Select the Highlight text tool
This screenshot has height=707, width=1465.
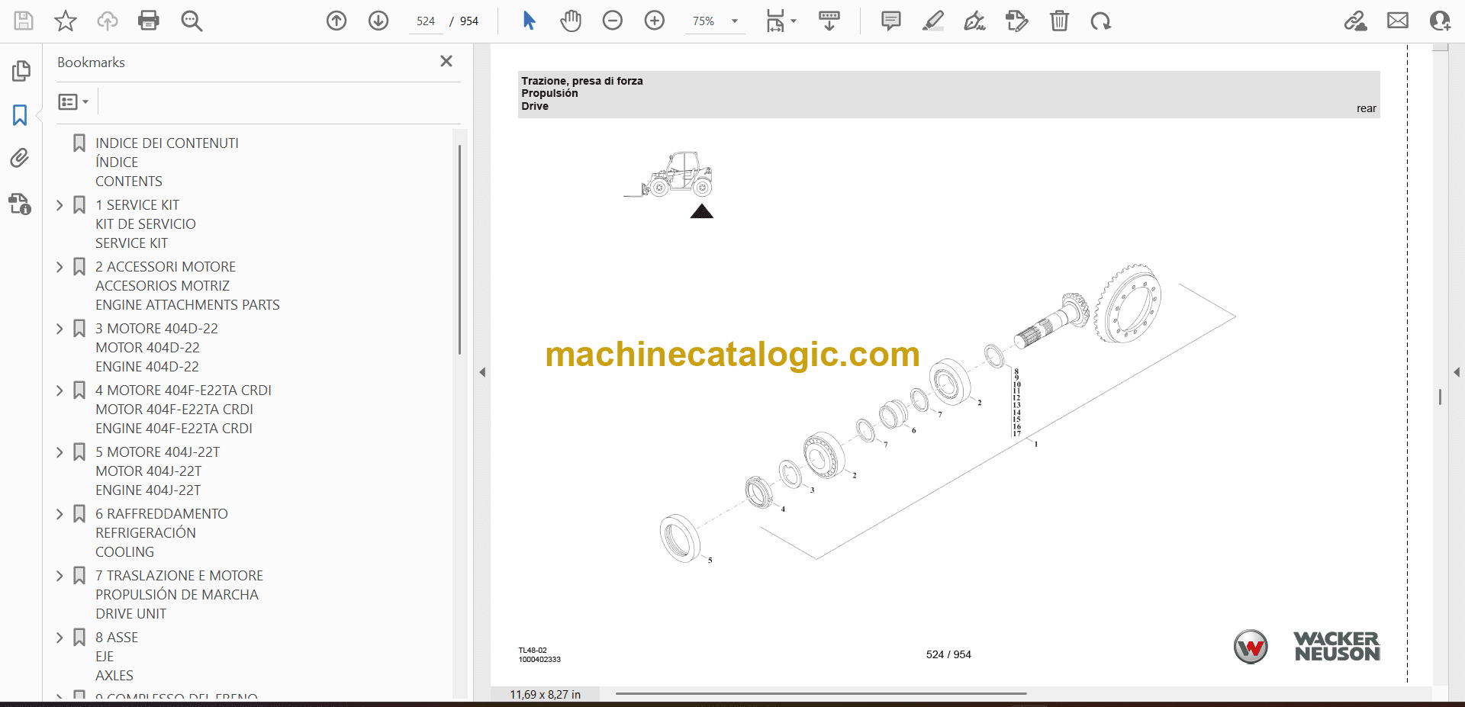point(932,21)
